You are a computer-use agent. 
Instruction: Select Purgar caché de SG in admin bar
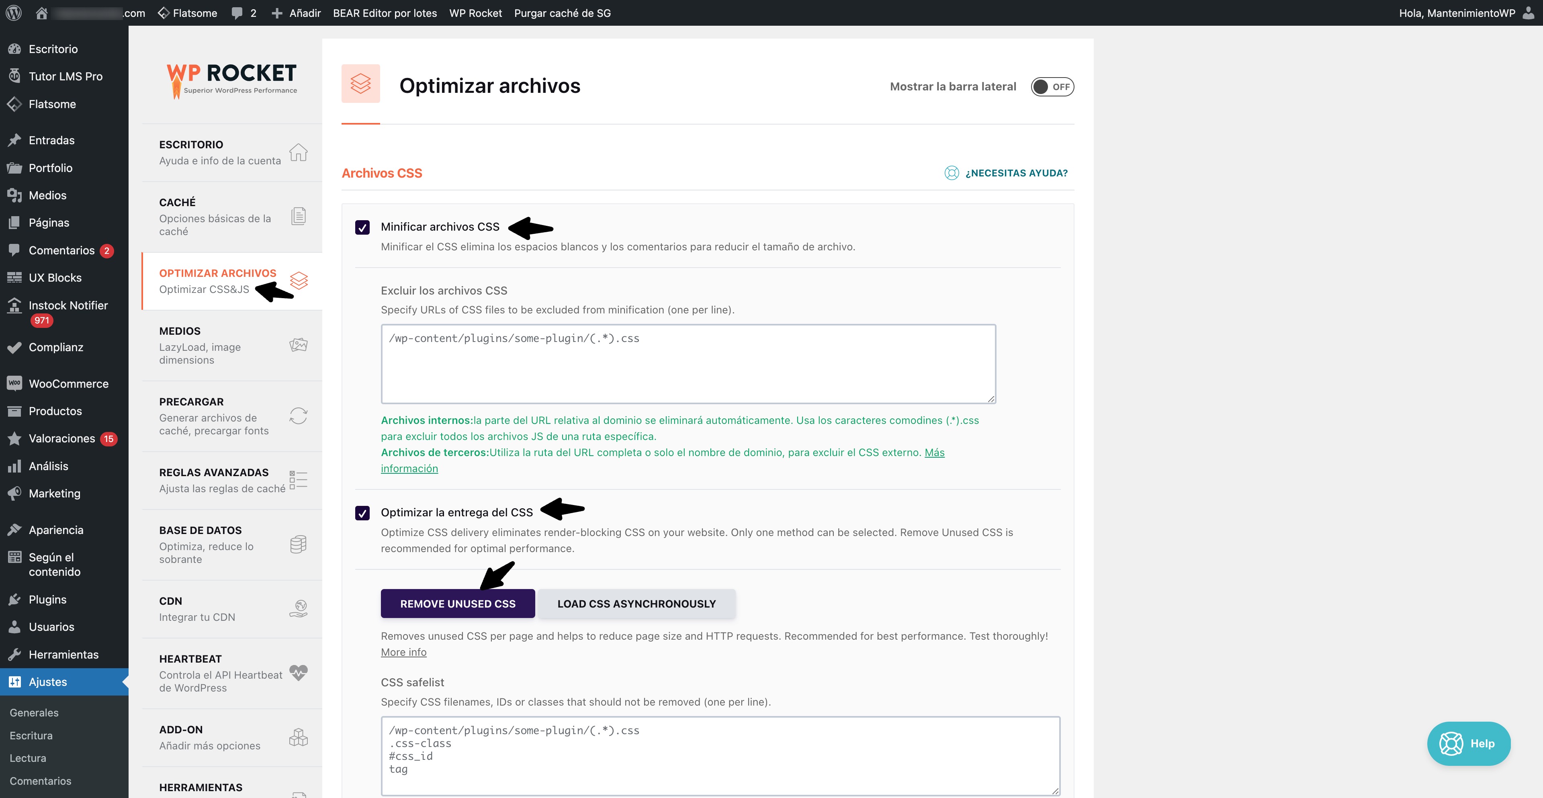click(x=562, y=12)
